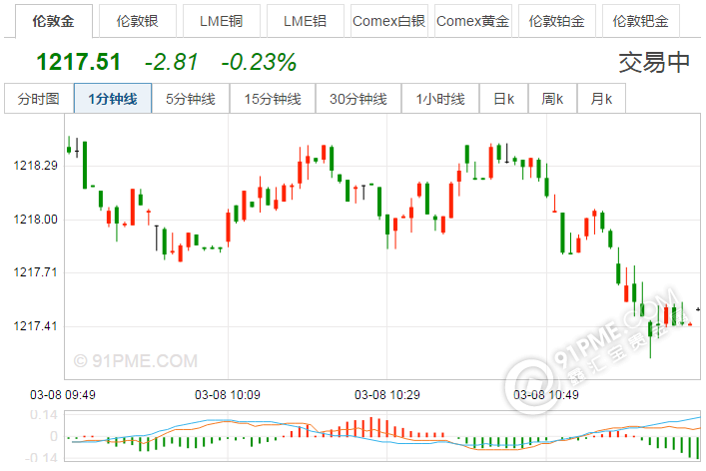Click the 03-08 10:49 time label
706x471 pixels.
point(546,395)
